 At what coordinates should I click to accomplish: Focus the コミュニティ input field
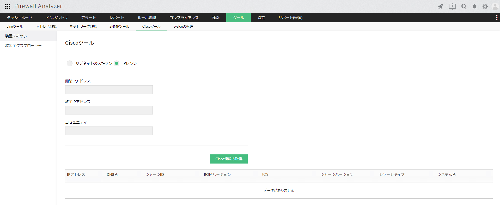coord(109,131)
